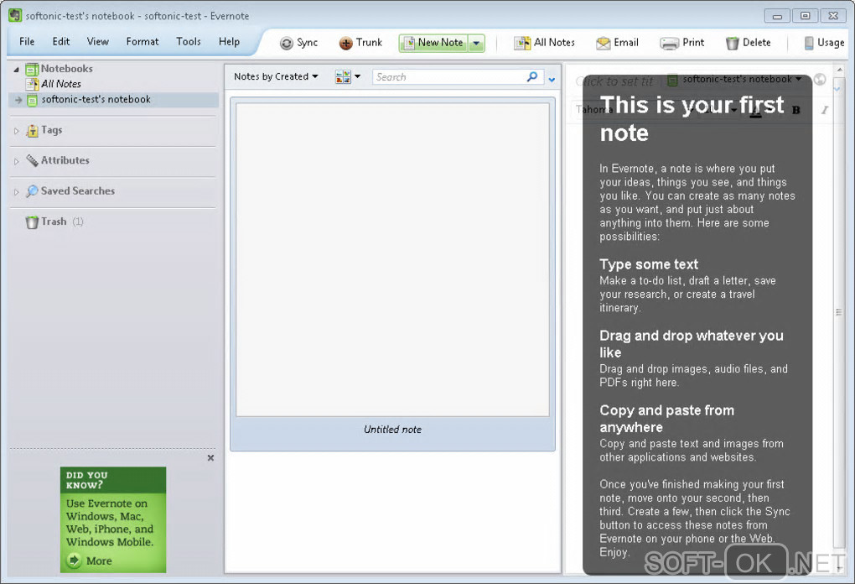Open the Trash in the sidebar

tap(54, 222)
